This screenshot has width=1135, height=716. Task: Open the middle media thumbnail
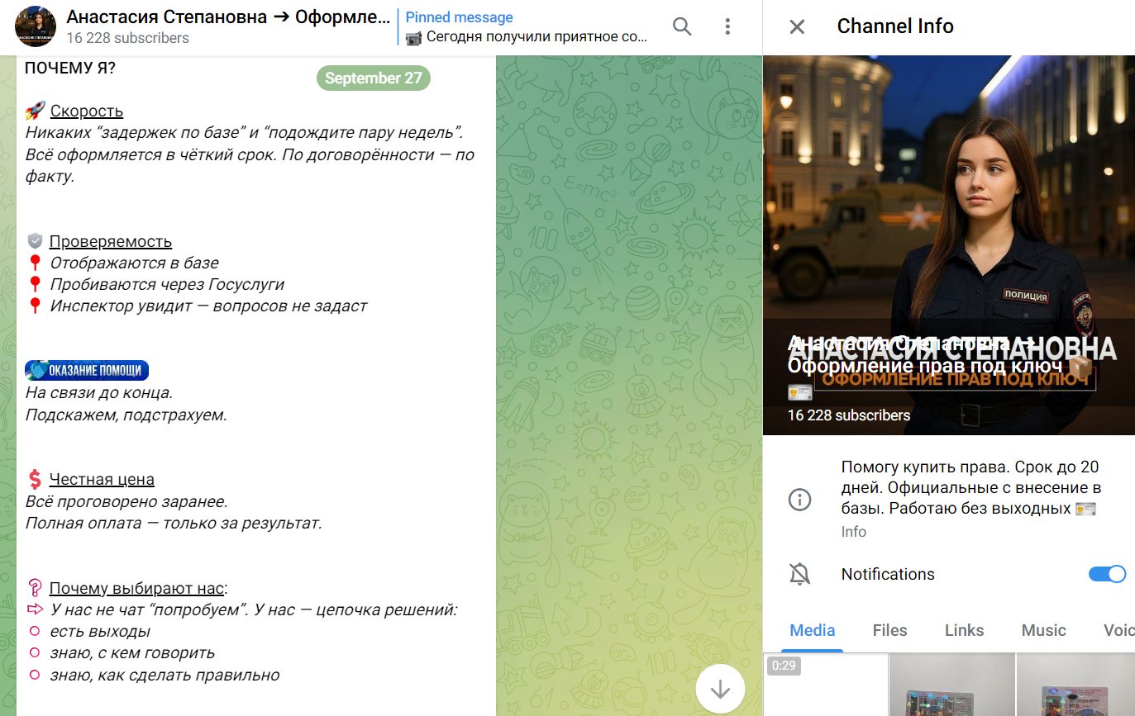pyautogui.click(x=952, y=685)
